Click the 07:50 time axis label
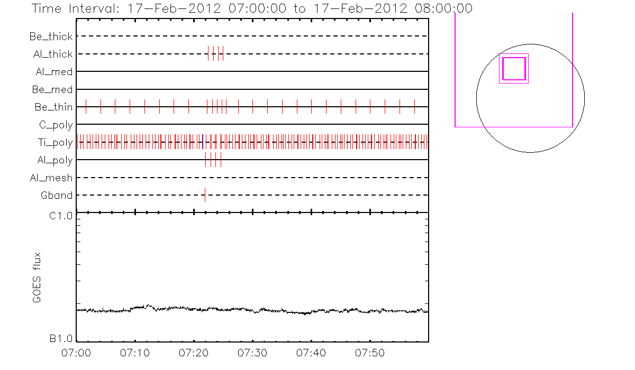Screen dimensions: 635x370 369,353
